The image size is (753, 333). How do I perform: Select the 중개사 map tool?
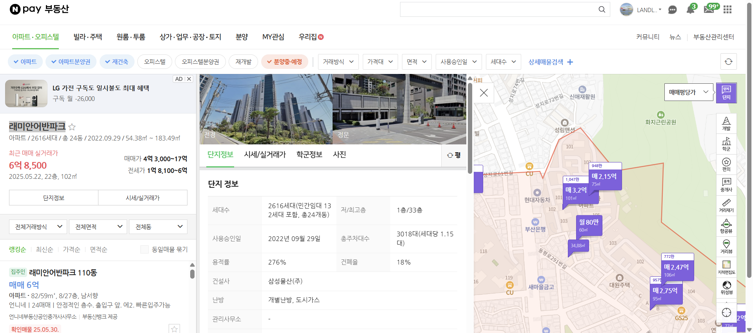tap(726, 185)
